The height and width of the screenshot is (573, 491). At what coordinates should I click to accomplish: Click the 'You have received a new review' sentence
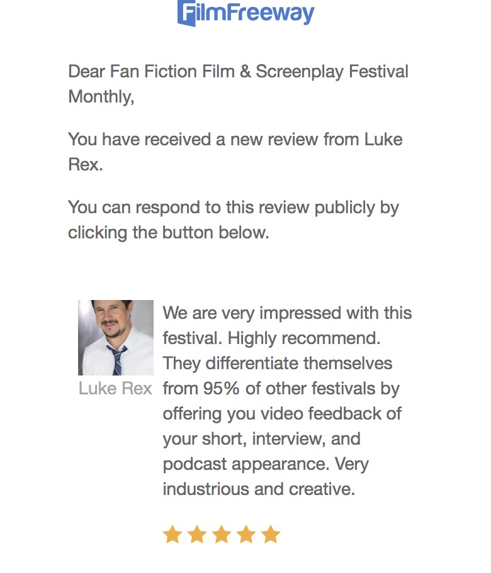235,139
